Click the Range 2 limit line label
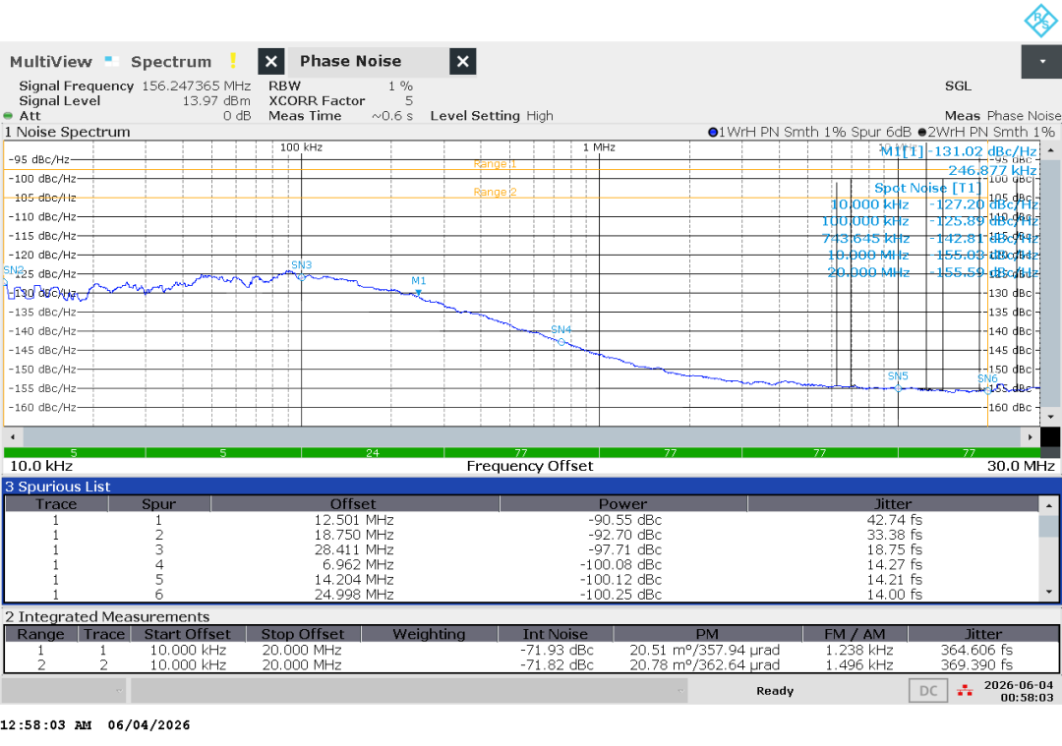 click(x=495, y=193)
